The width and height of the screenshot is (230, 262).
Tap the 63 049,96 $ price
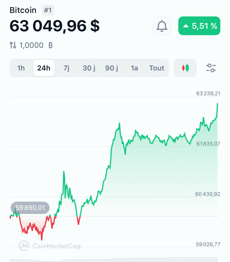tap(55, 26)
